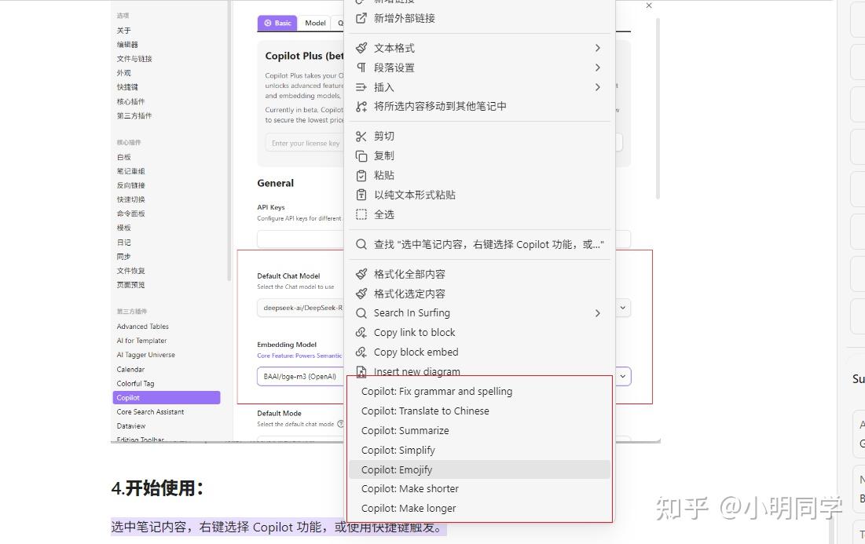Click the 粘贴 paste icon
The image size is (865, 544).
361,175
